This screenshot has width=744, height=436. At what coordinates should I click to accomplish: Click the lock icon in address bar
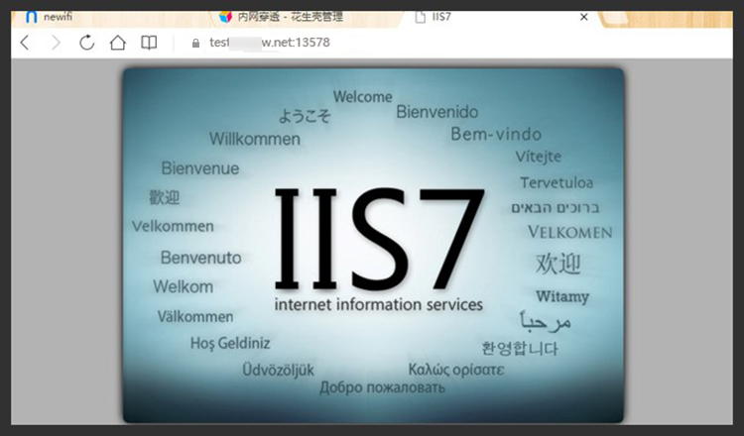pyautogui.click(x=194, y=43)
